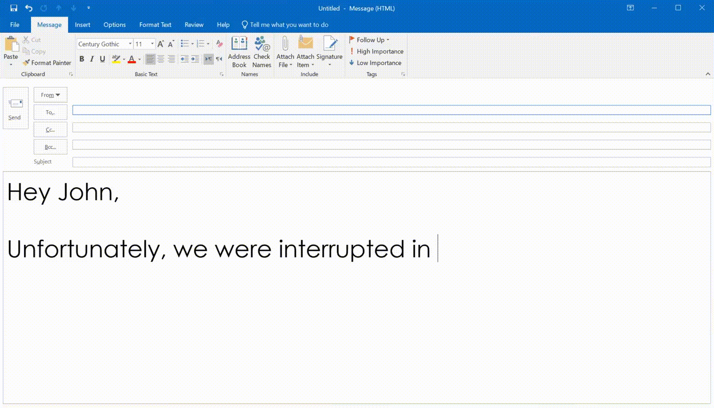Image resolution: width=714 pixels, height=408 pixels.
Task: Mark message as High Importance
Action: [x=376, y=51]
